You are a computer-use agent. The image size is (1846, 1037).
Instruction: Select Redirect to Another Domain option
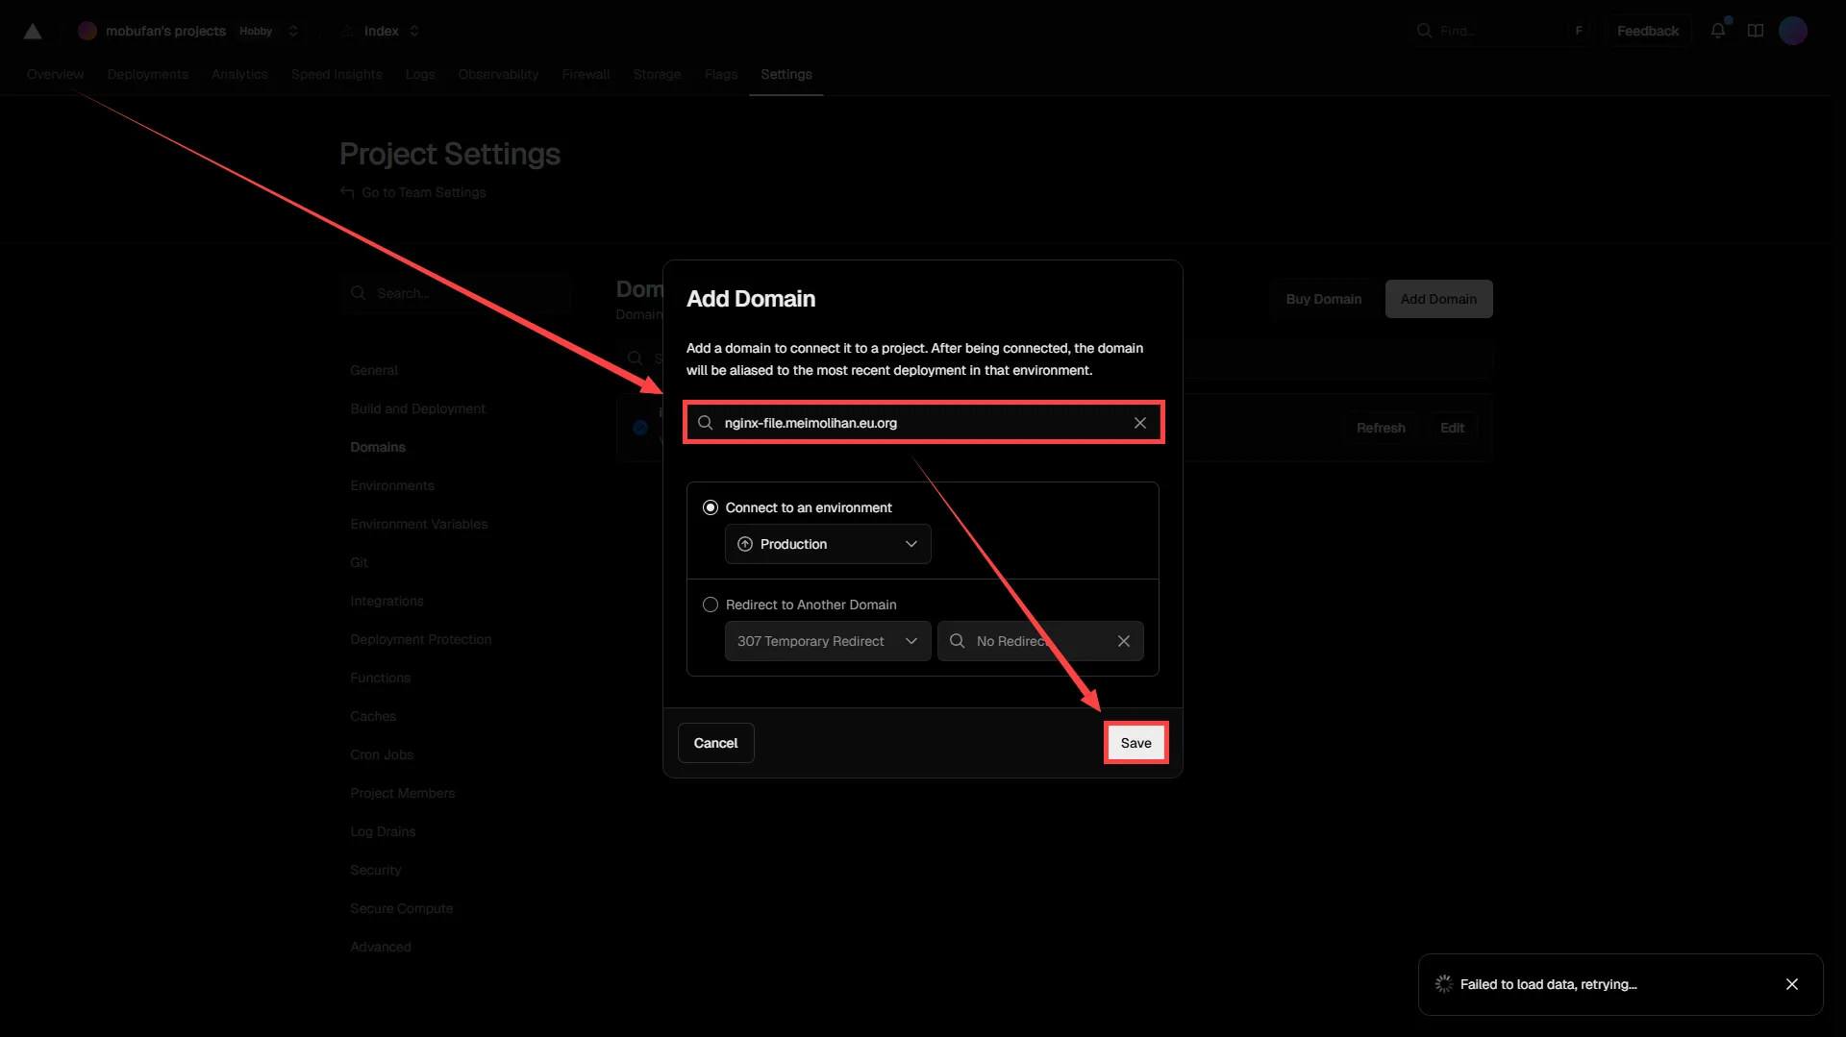click(x=711, y=605)
